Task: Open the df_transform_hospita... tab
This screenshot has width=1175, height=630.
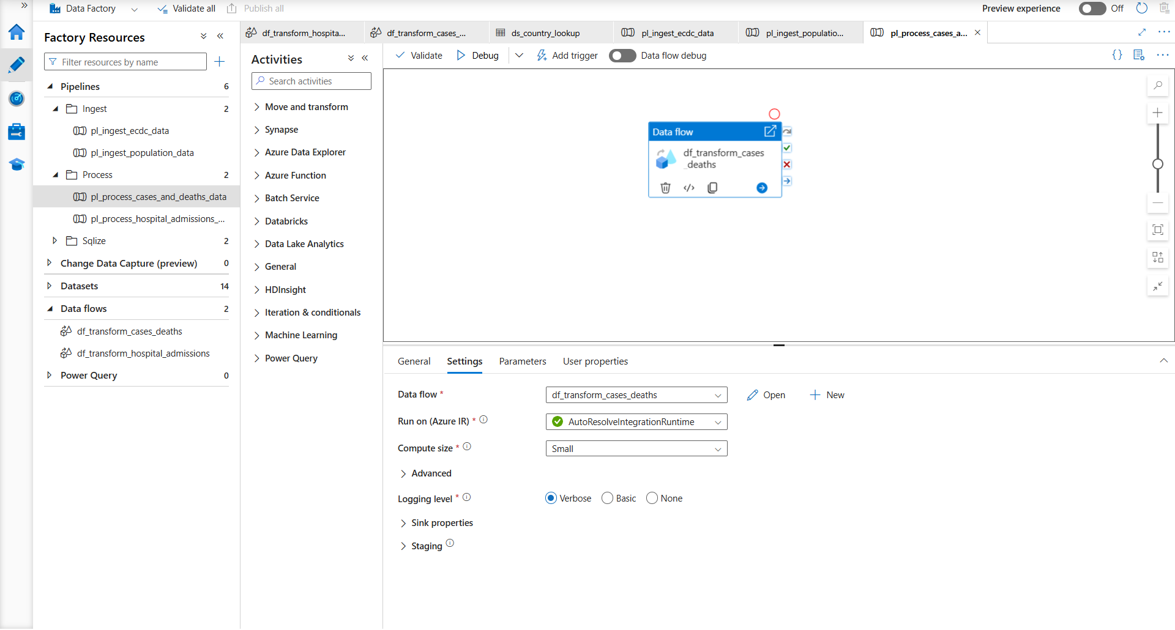Action: coord(302,33)
